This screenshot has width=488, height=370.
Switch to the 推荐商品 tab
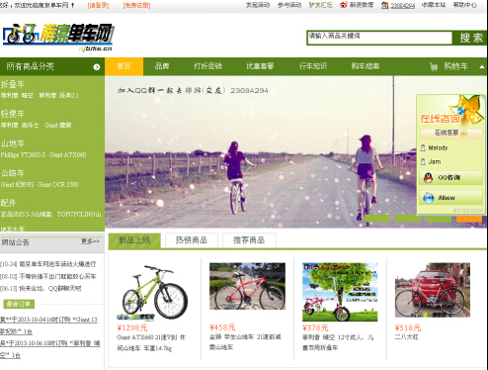(x=249, y=240)
